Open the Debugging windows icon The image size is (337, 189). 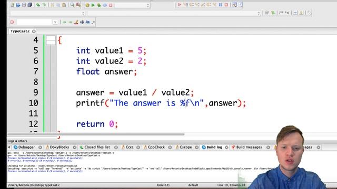click(234, 5)
